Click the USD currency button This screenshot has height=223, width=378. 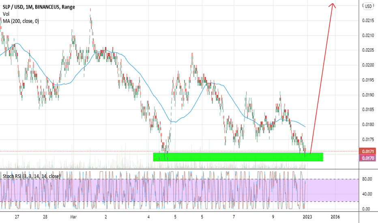click(x=368, y=6)
